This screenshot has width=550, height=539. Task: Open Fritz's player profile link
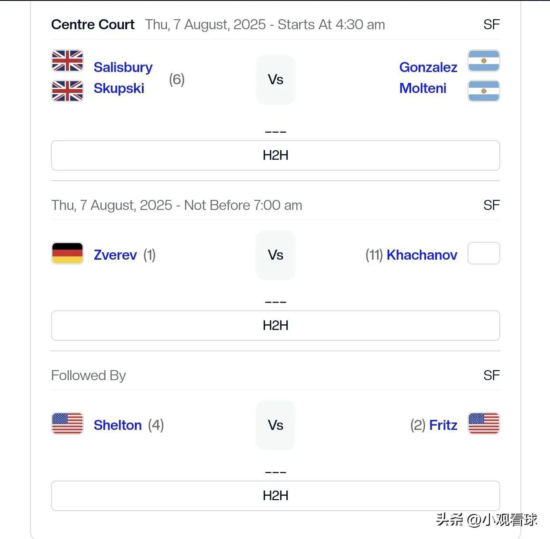click(443, 425)
